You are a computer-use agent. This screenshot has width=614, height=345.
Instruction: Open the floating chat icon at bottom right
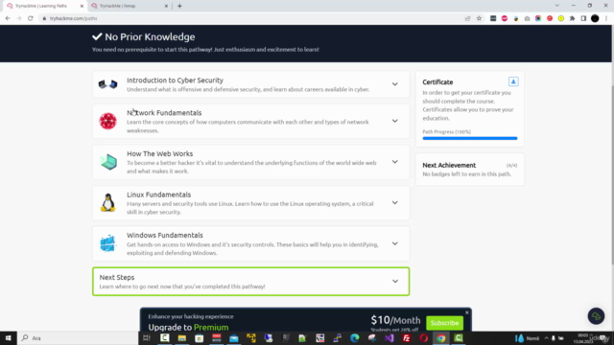[x=596, y=316]
